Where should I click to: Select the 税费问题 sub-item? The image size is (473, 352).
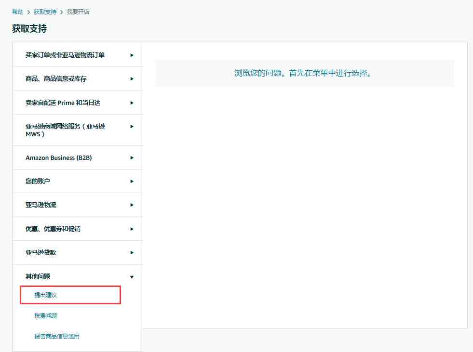coord(46,316)
